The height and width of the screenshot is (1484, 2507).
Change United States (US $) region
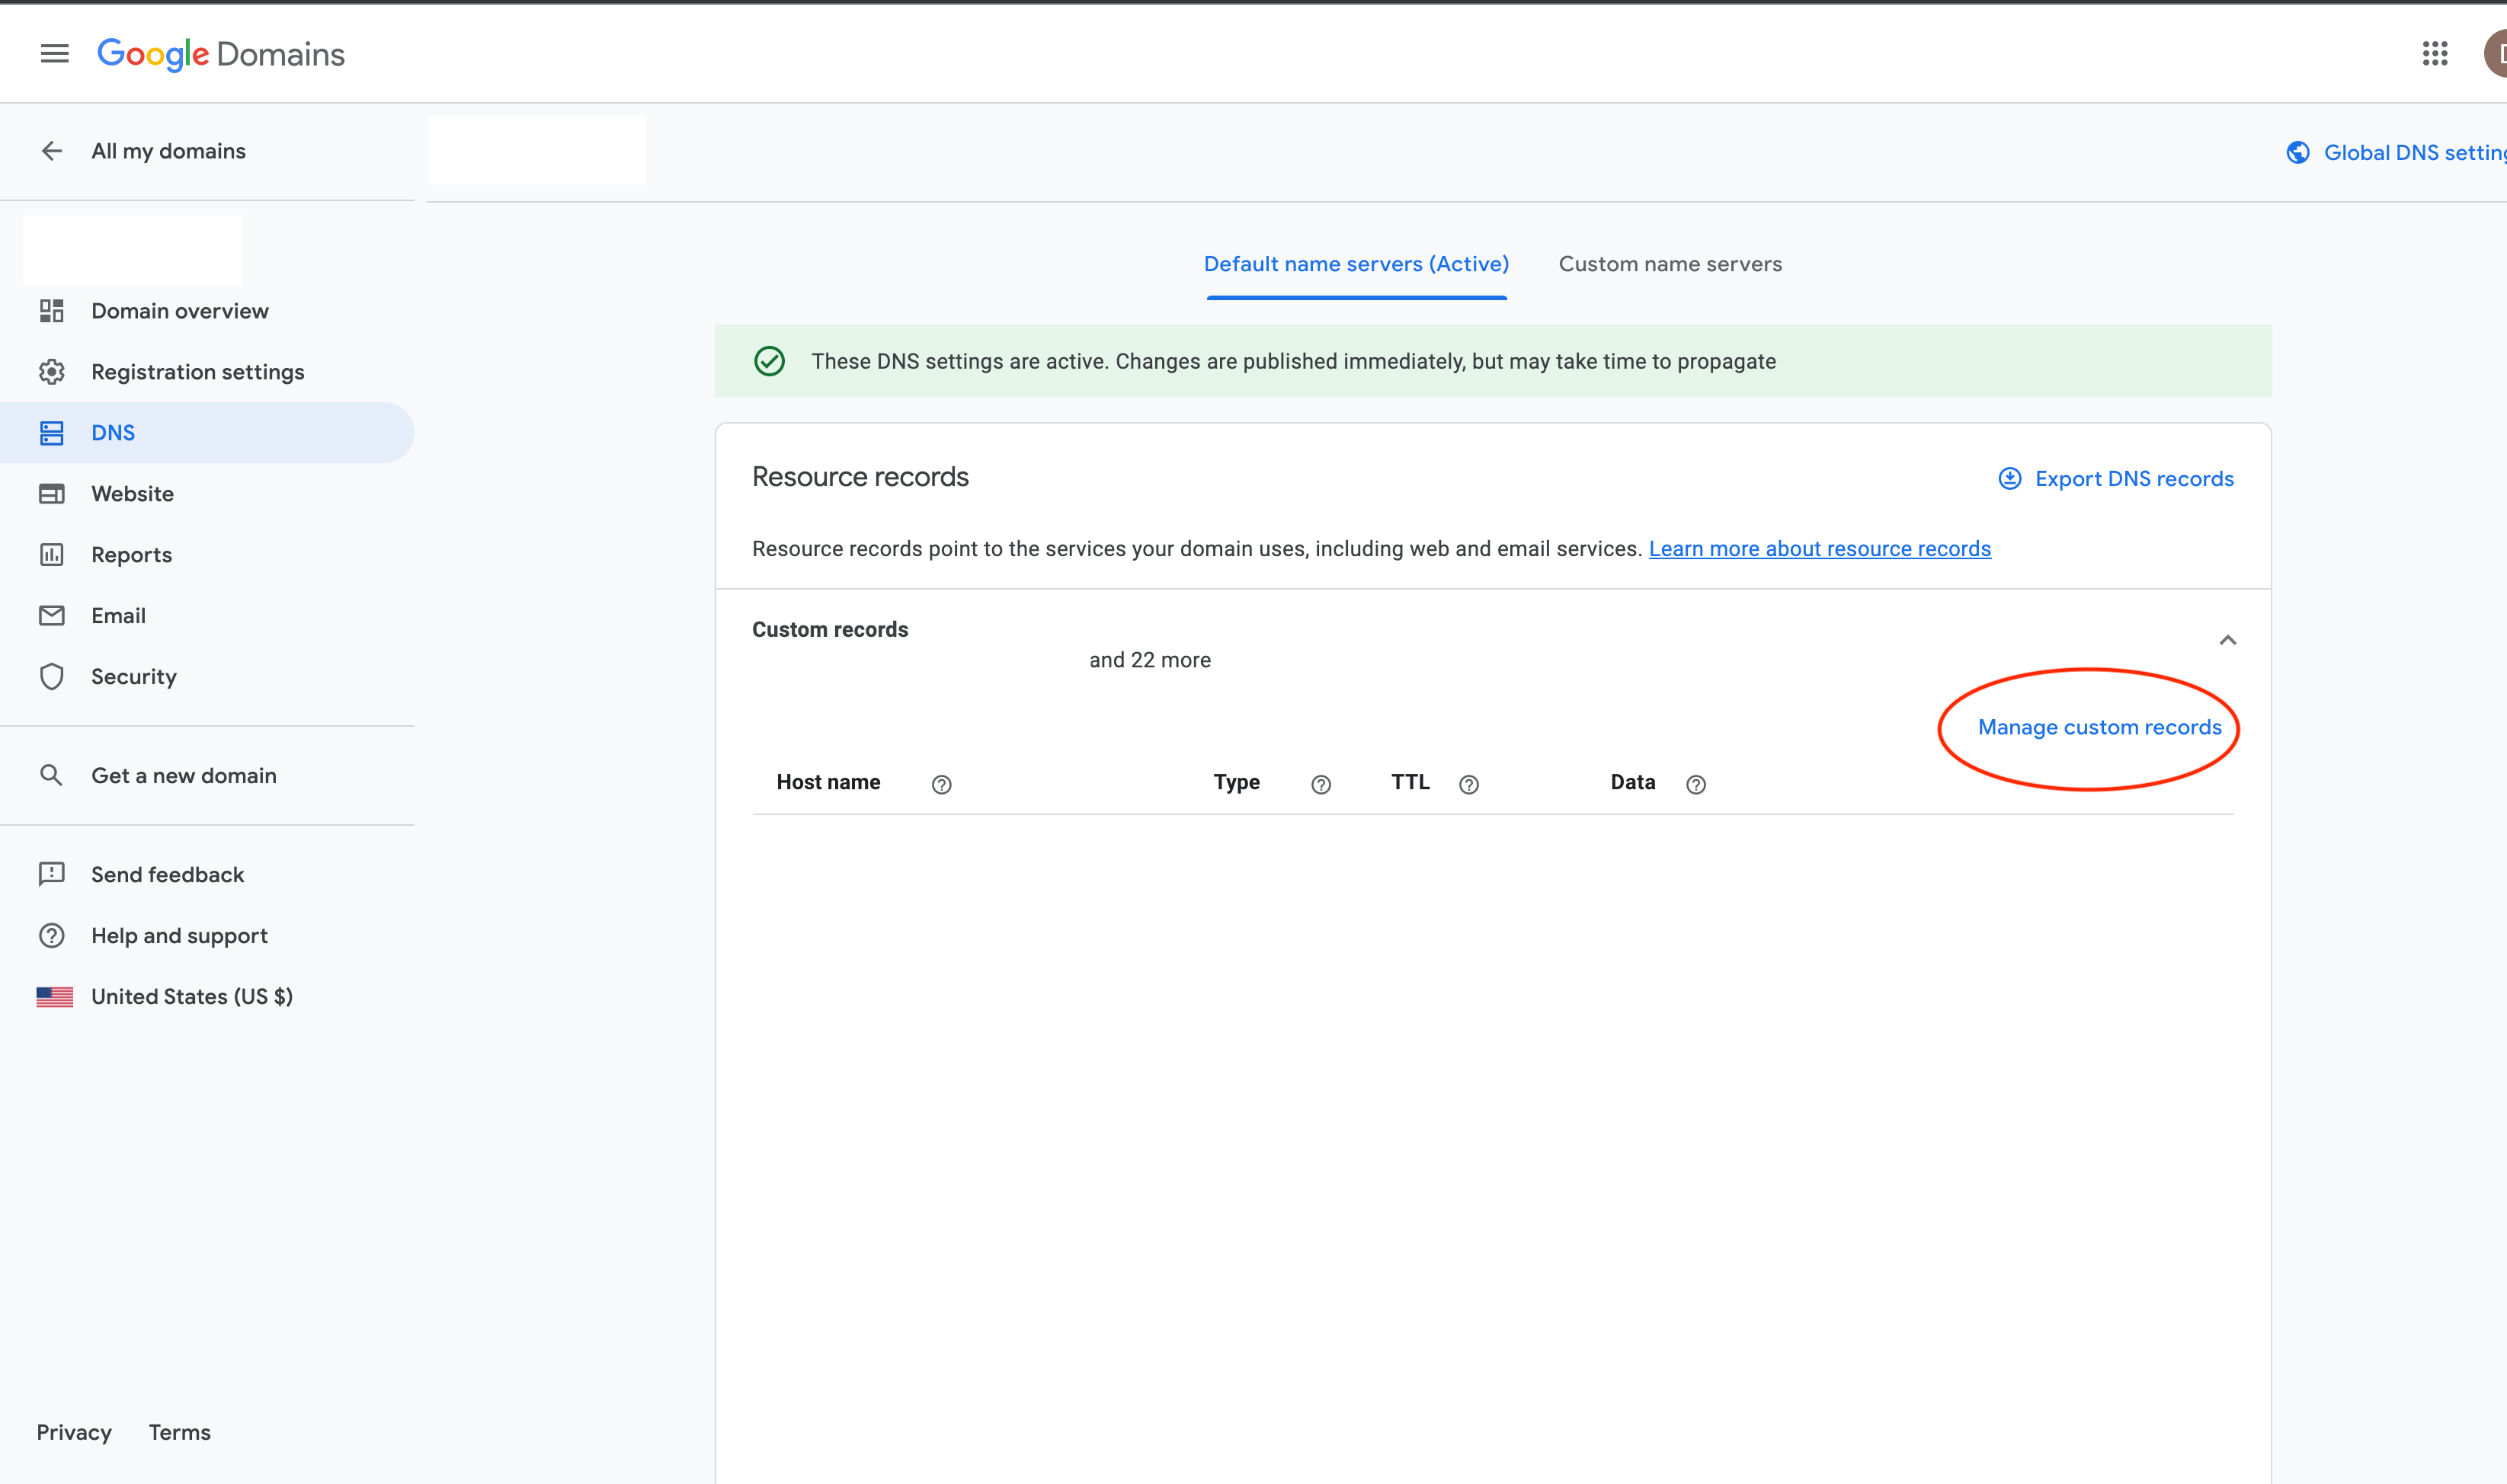(192, 997)
